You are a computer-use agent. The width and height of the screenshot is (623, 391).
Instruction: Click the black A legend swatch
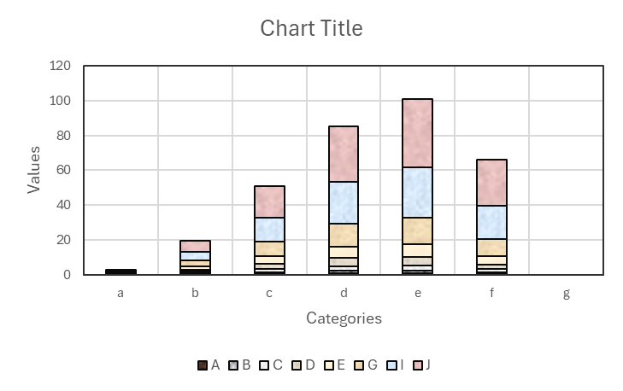click(203, 365)
